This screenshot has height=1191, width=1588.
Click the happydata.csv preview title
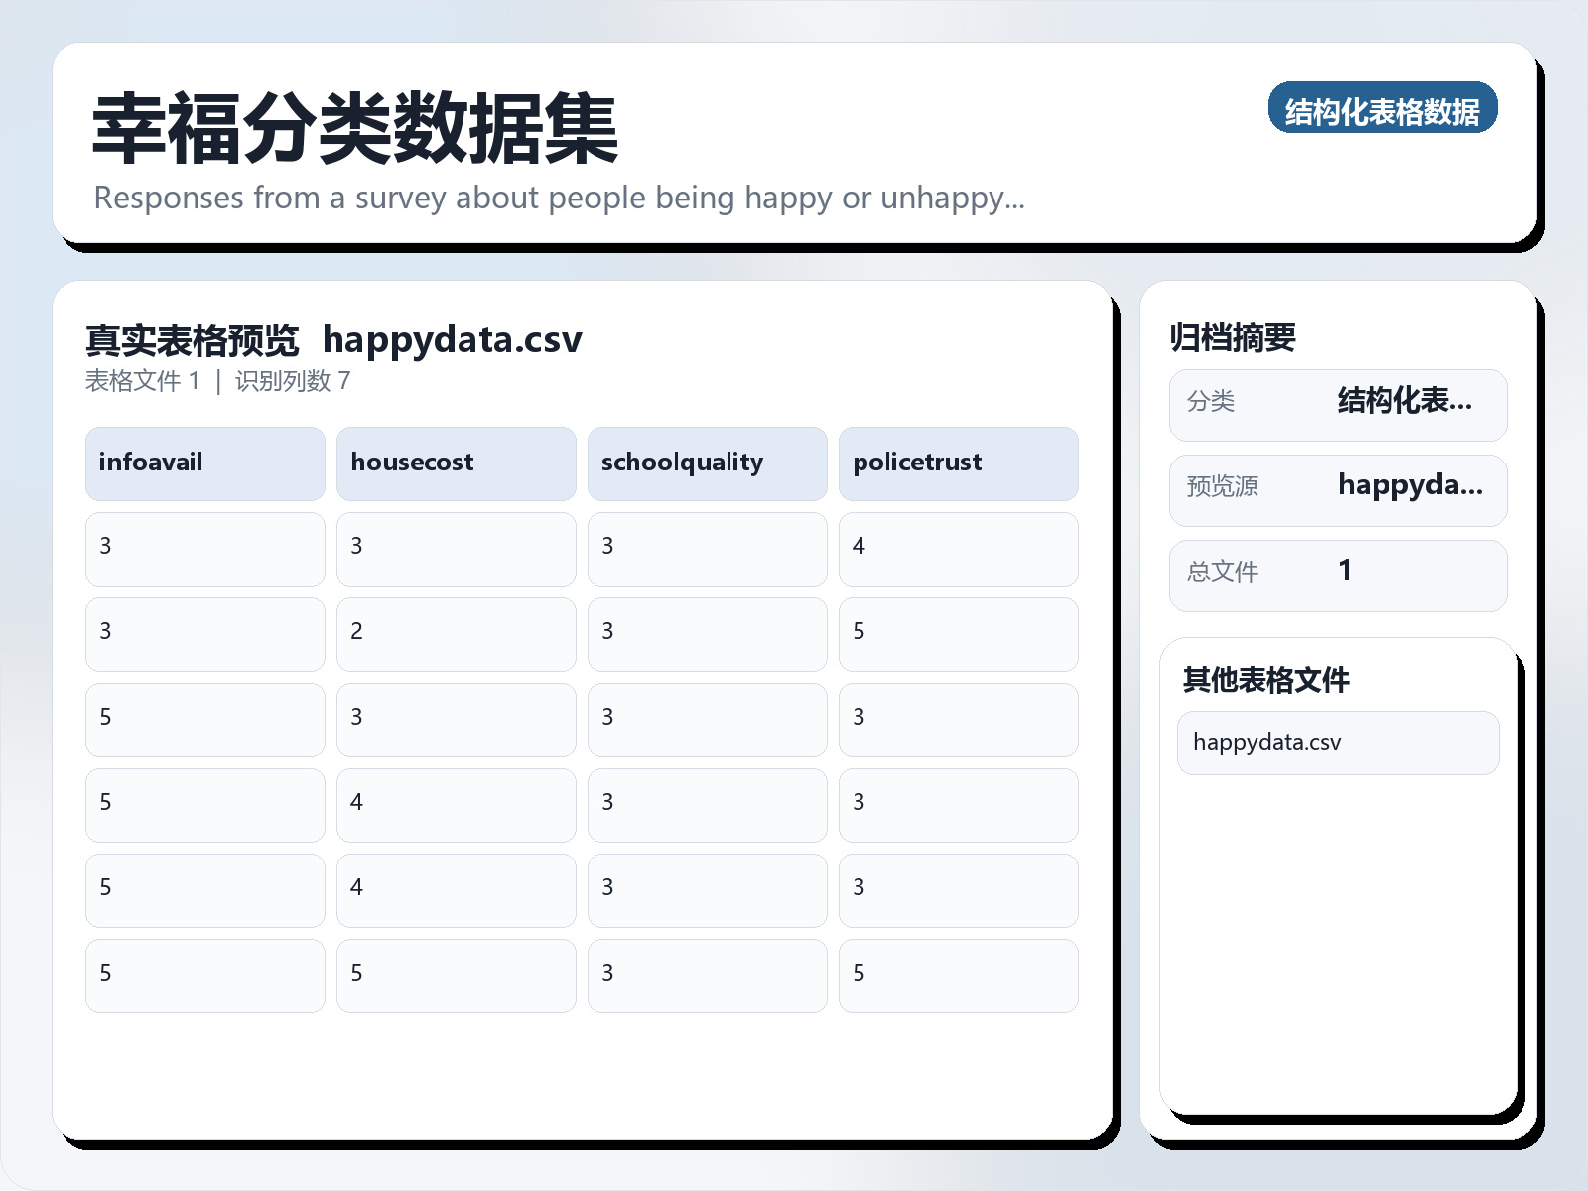[454, 340]
